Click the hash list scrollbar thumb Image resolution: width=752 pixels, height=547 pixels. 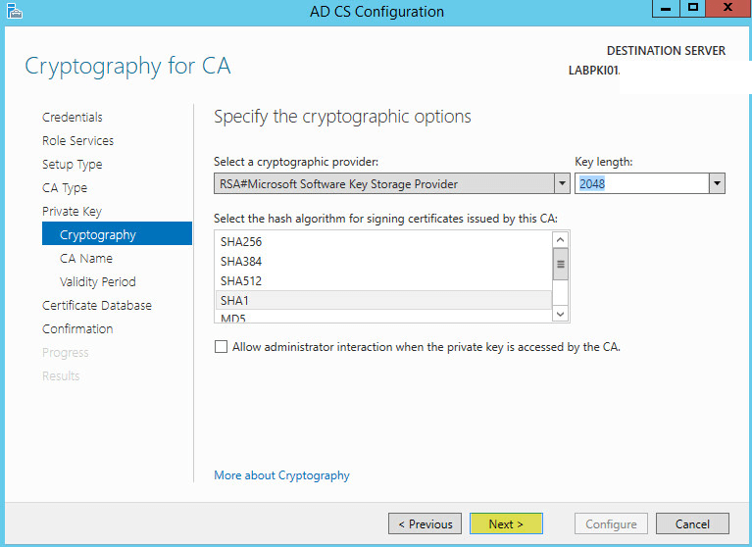[560, 264]
